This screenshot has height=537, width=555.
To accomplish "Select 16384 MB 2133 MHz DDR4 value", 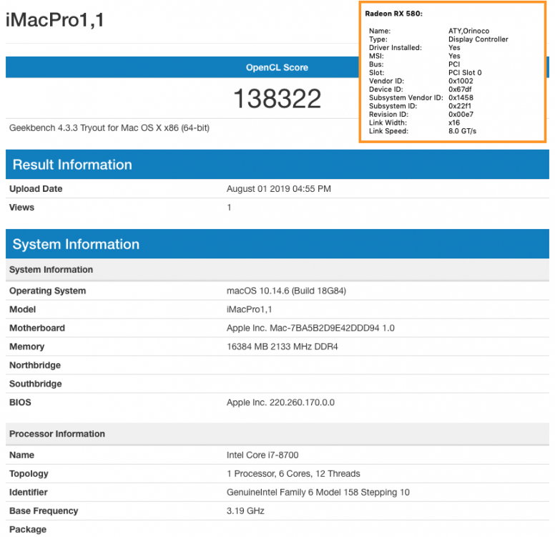I will pos(282,347).
